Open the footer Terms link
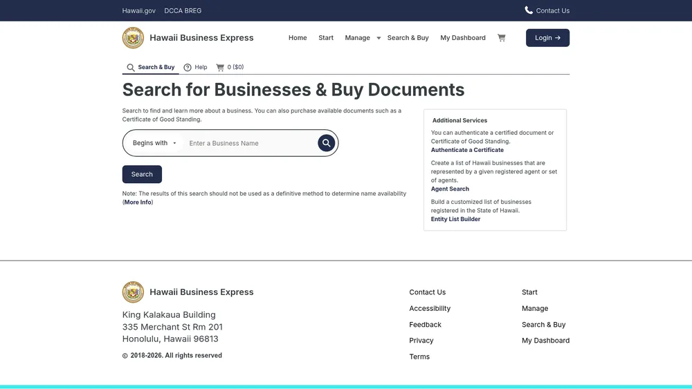692x389 pixels. 419,357
